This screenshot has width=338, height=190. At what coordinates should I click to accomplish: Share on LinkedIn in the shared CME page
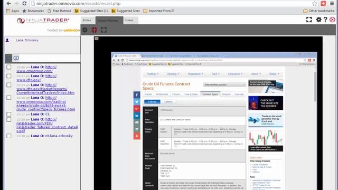click(137, 116)
